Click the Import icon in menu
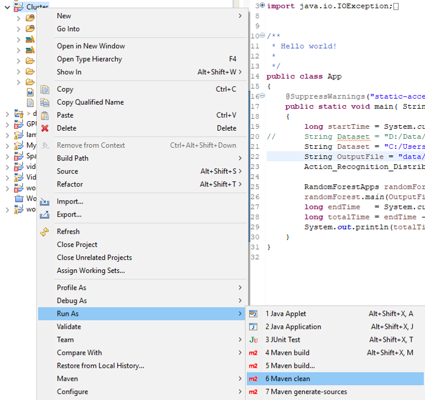 (x=45, y=202)
